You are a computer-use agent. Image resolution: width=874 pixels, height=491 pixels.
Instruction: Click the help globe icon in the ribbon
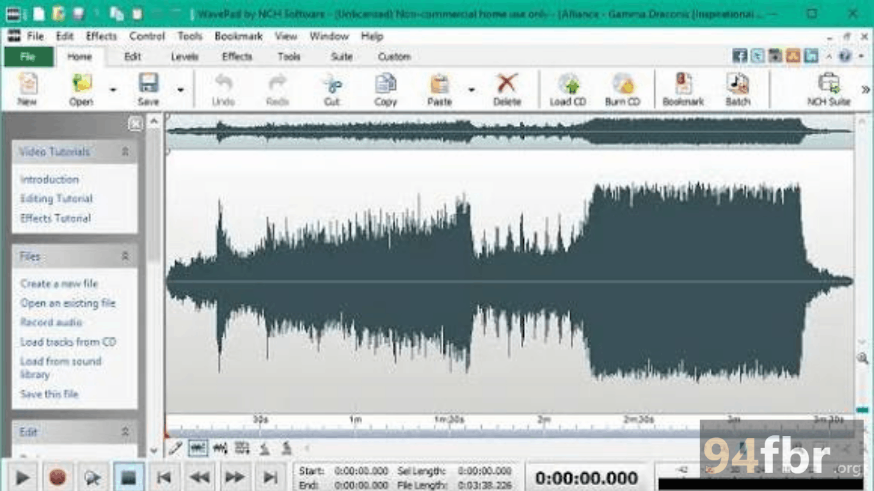coord(845,56)
